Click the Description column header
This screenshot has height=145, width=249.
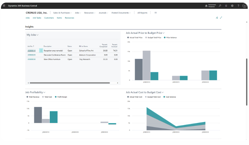tap(48, 46)
